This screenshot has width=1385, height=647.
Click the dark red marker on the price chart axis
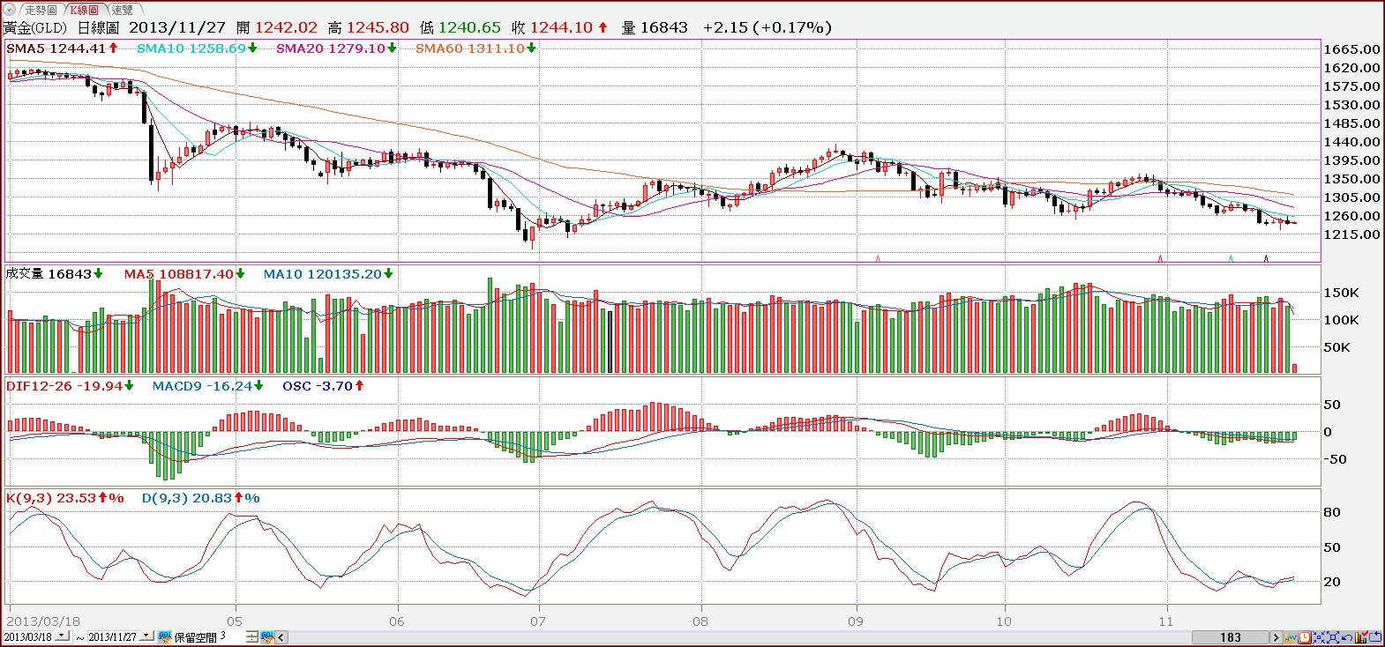1266,258
